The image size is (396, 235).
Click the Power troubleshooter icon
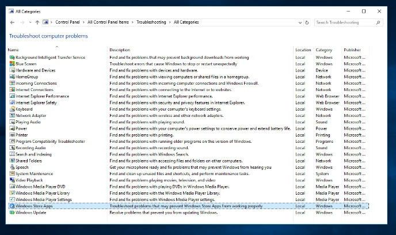pos(12,128)
